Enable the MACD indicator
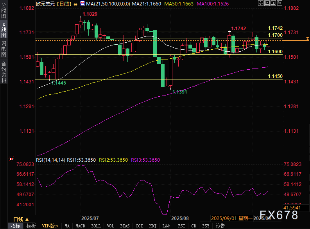The image size is (310, 229). 80,226
